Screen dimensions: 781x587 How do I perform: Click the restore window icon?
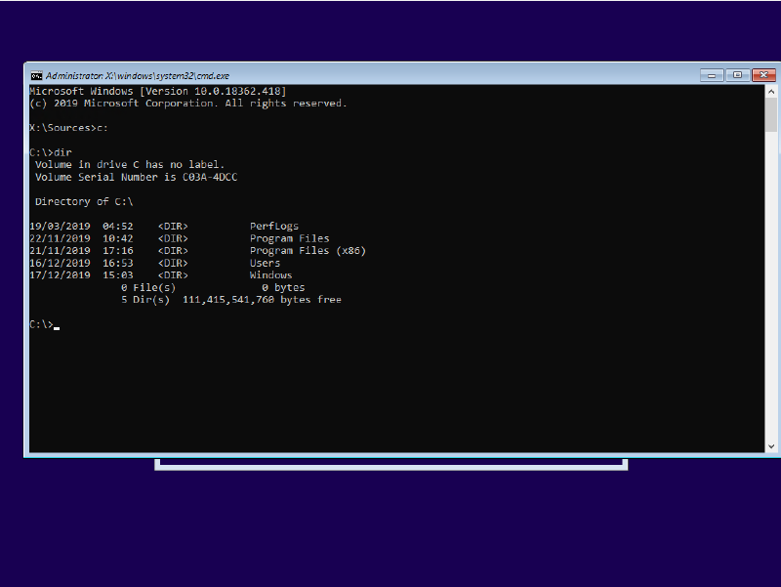tap(738, 75)
